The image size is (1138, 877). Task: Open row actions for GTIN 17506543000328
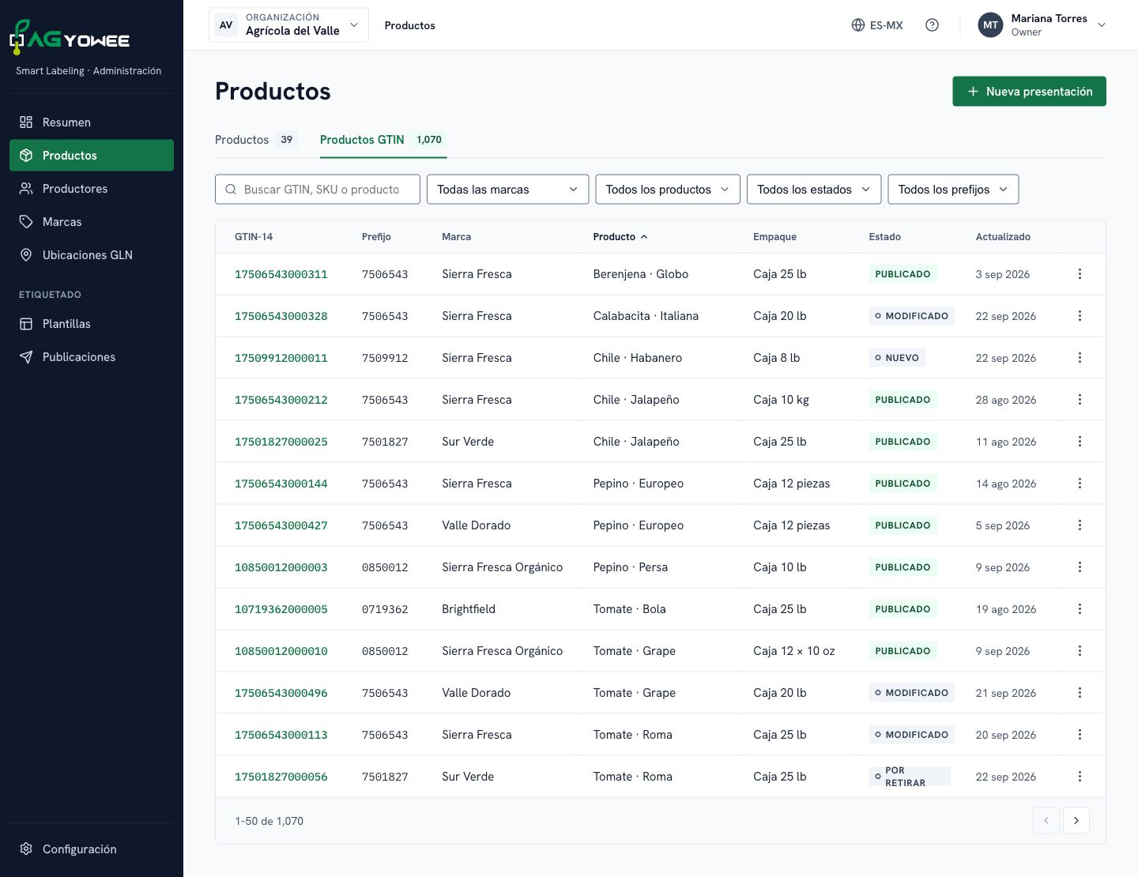1080,316
